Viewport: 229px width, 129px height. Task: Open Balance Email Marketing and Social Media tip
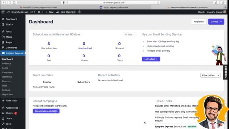[x=176, y=106]
